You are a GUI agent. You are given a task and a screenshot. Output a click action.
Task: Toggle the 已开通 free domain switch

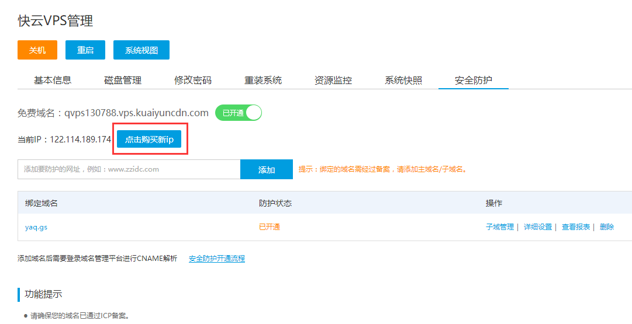pyautogui.click(x=239, y=113)
